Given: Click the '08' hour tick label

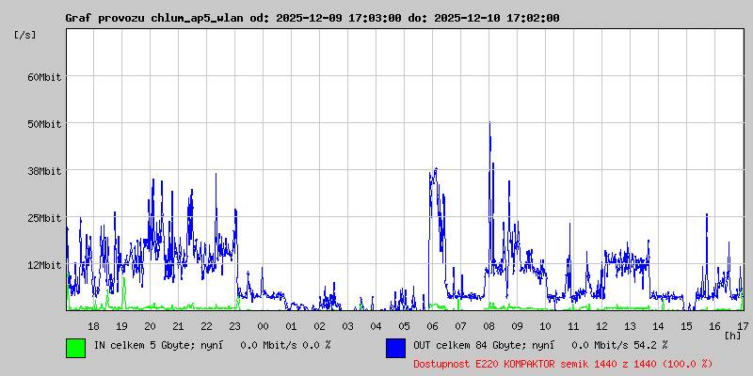Looking at the screenshot, I should tap(489, 326).
